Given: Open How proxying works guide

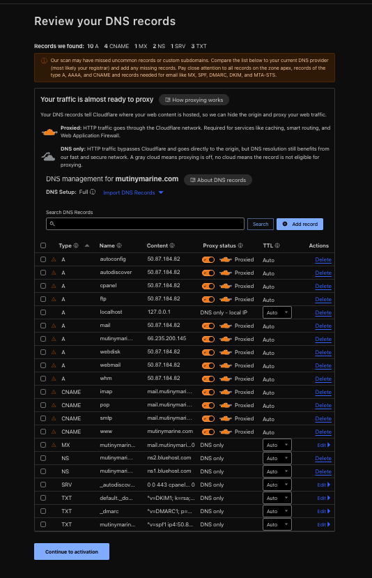Looking at the screenshot, I should coord(194,100).
